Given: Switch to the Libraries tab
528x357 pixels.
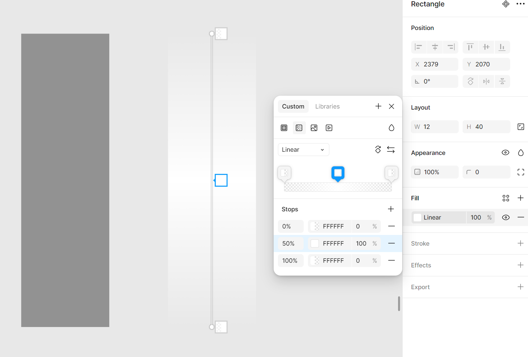Looking at the screenshot, I should pyautogui.click(x=327, y=106).
